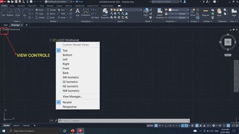Open a new drawing tab
Viewport: 239px width, 134px height.
pyautogui.click(x=27, y=25)
